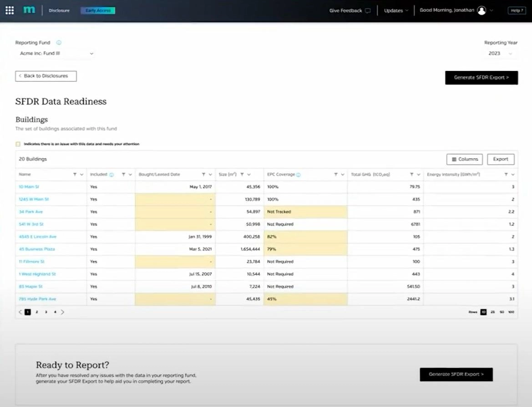Viewport: 532px width, 407px height.
Task: Set rows per page to 25
Action: click(492, 312)
